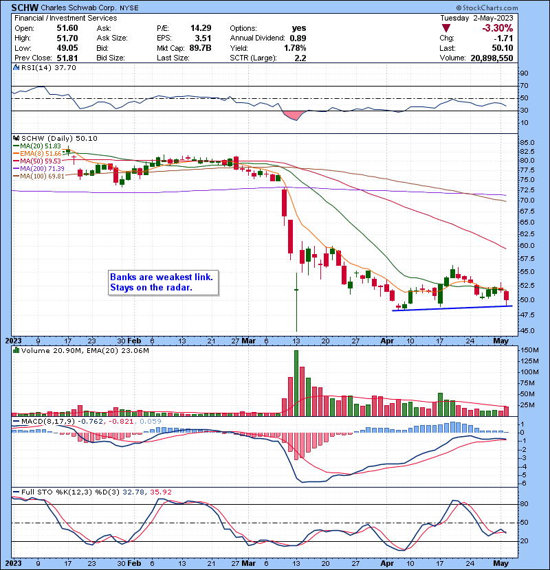
Task: Click the blue support trendline under April lows
Action: pyautogui.click(x=452, y=308)
